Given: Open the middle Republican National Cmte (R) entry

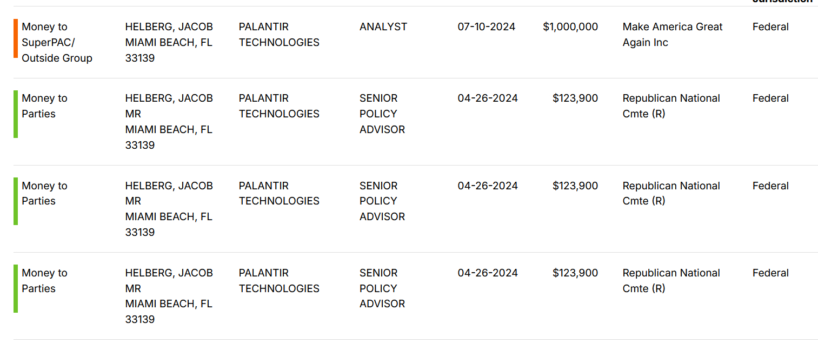Looking at the screenshot, I should click(x=671, y=193).
